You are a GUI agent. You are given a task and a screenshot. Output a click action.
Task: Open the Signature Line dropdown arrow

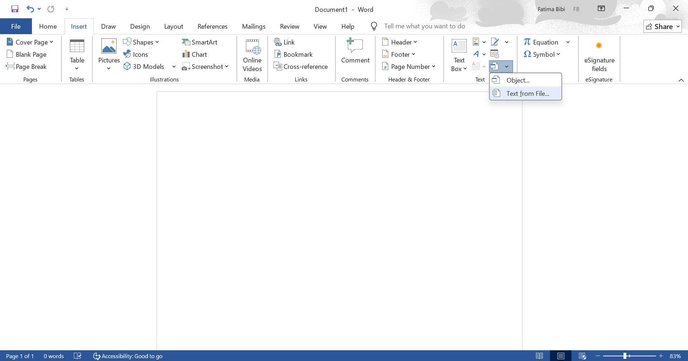tap(507, 42)
